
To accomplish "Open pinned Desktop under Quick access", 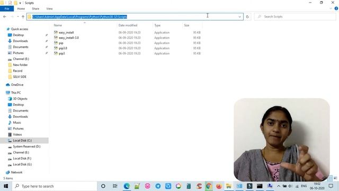I will point(19,35).
